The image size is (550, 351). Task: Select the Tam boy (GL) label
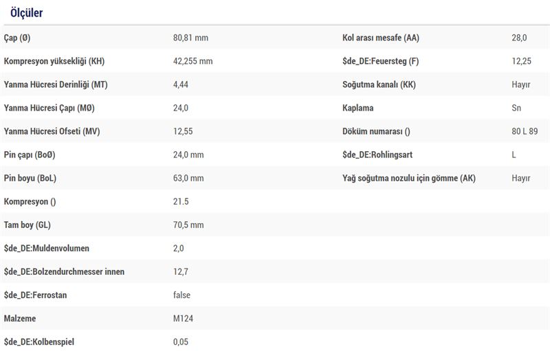[27, 225]
